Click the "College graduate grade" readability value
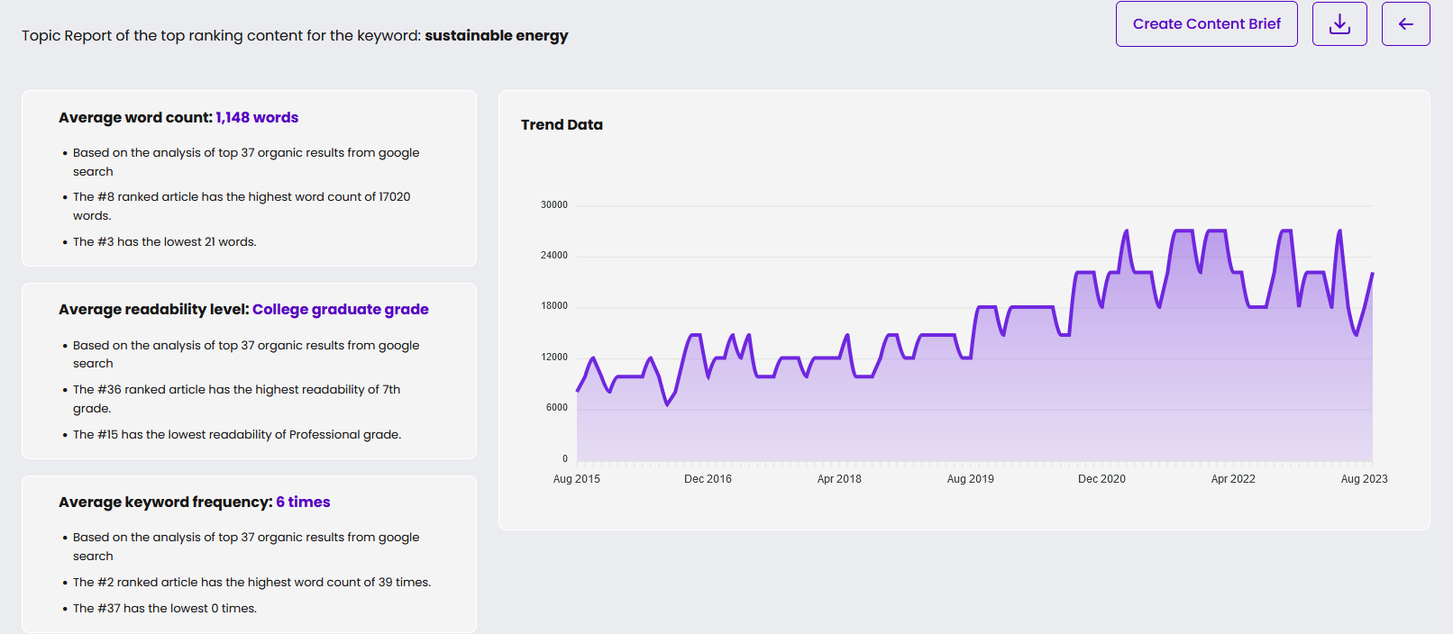 pos(340,310)
